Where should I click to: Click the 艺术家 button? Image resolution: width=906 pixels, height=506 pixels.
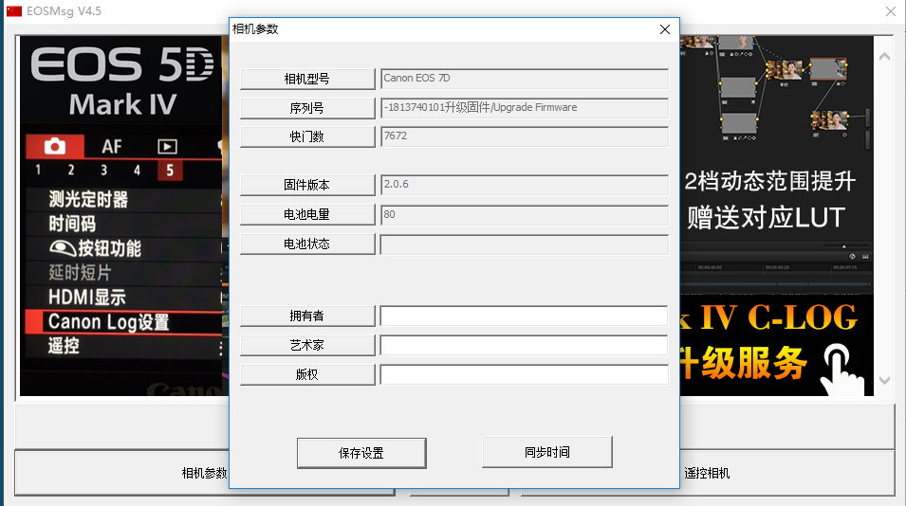[307, 346]
